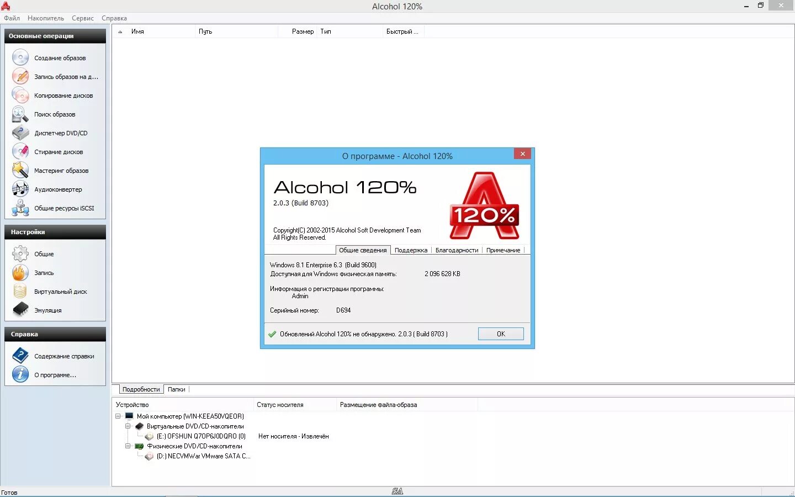Open the Содержание справки help icon
The height and width of the screenshot is (497, 795).
pyautogui.click(x=20, y=356)
